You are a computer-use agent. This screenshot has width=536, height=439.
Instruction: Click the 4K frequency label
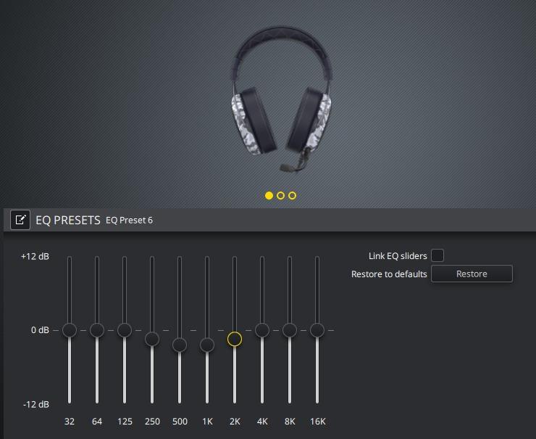point(262,422)
